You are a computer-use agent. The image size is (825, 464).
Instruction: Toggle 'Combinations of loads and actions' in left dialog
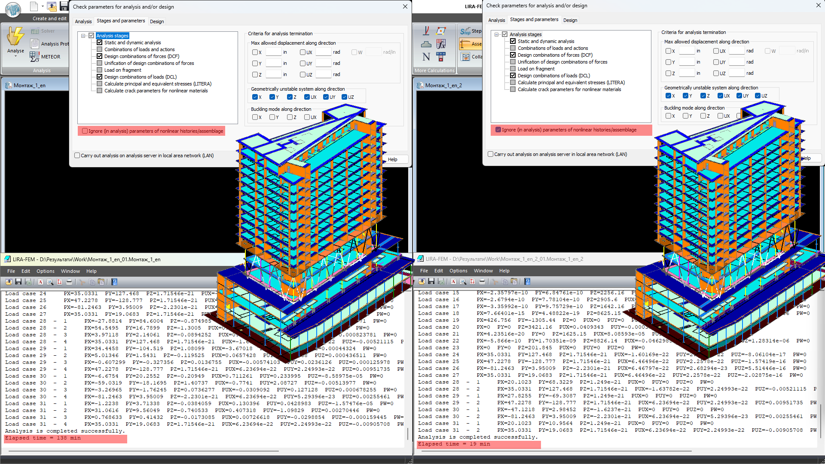click(x=100, y=49)
